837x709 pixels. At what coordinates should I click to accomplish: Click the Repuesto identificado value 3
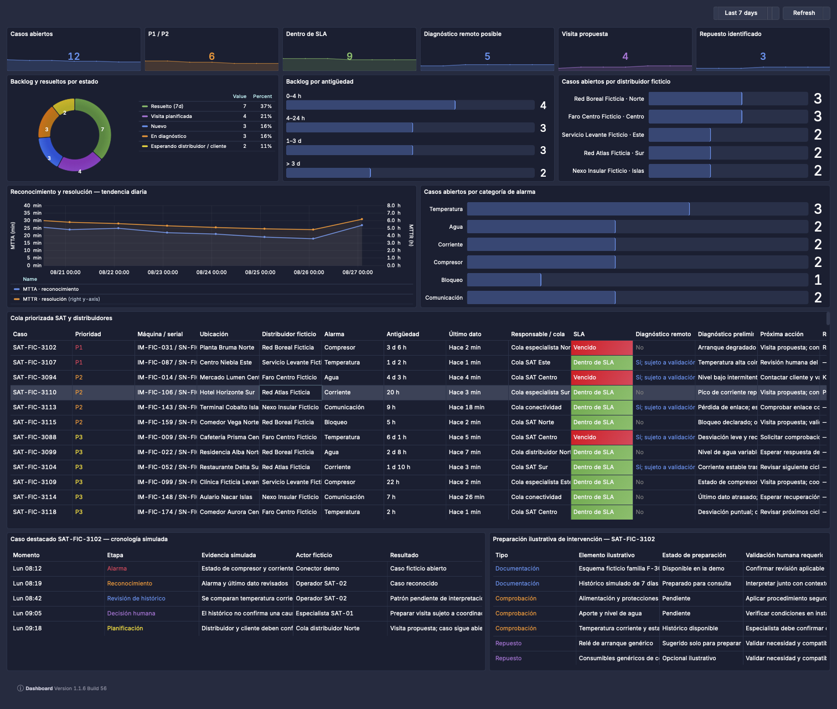(763, 56)
